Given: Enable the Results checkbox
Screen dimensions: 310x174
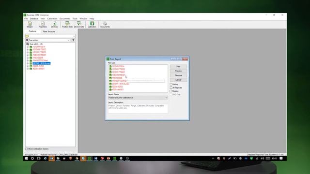Looking at the screenshot, I should 171,91.
